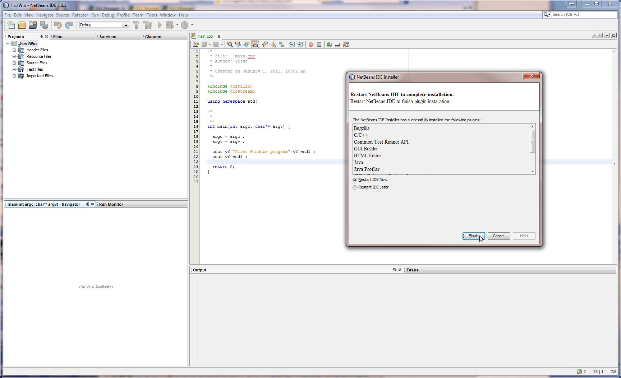Click the New File toolbar icon
This screenshot has height=378, width=621.
[11, 25]
